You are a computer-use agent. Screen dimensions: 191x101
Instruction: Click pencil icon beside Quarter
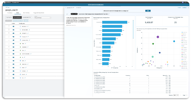click(26, 74)
